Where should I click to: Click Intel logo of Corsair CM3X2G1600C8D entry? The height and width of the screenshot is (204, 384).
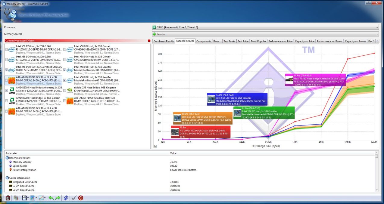(70, 60)
